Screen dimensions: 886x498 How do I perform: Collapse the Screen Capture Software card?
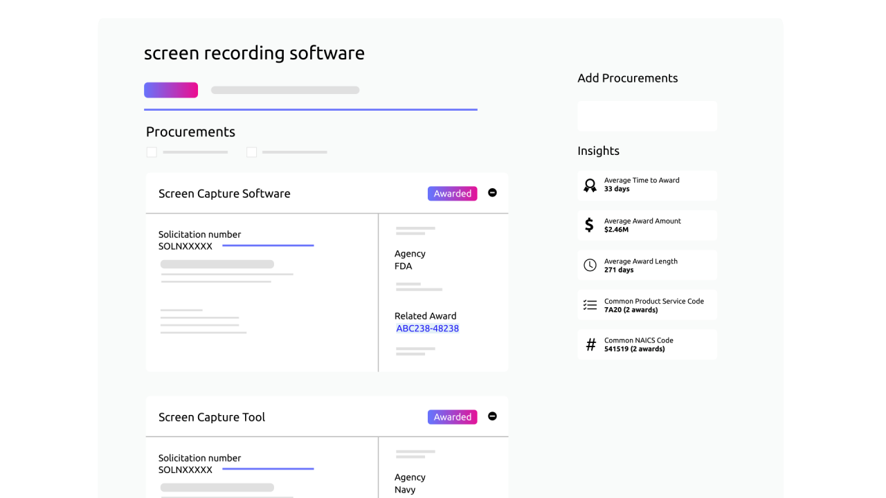point(492,193)
